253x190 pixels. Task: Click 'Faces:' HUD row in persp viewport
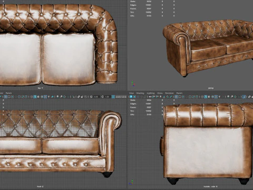pyautogui.click(x=152, y=8)
